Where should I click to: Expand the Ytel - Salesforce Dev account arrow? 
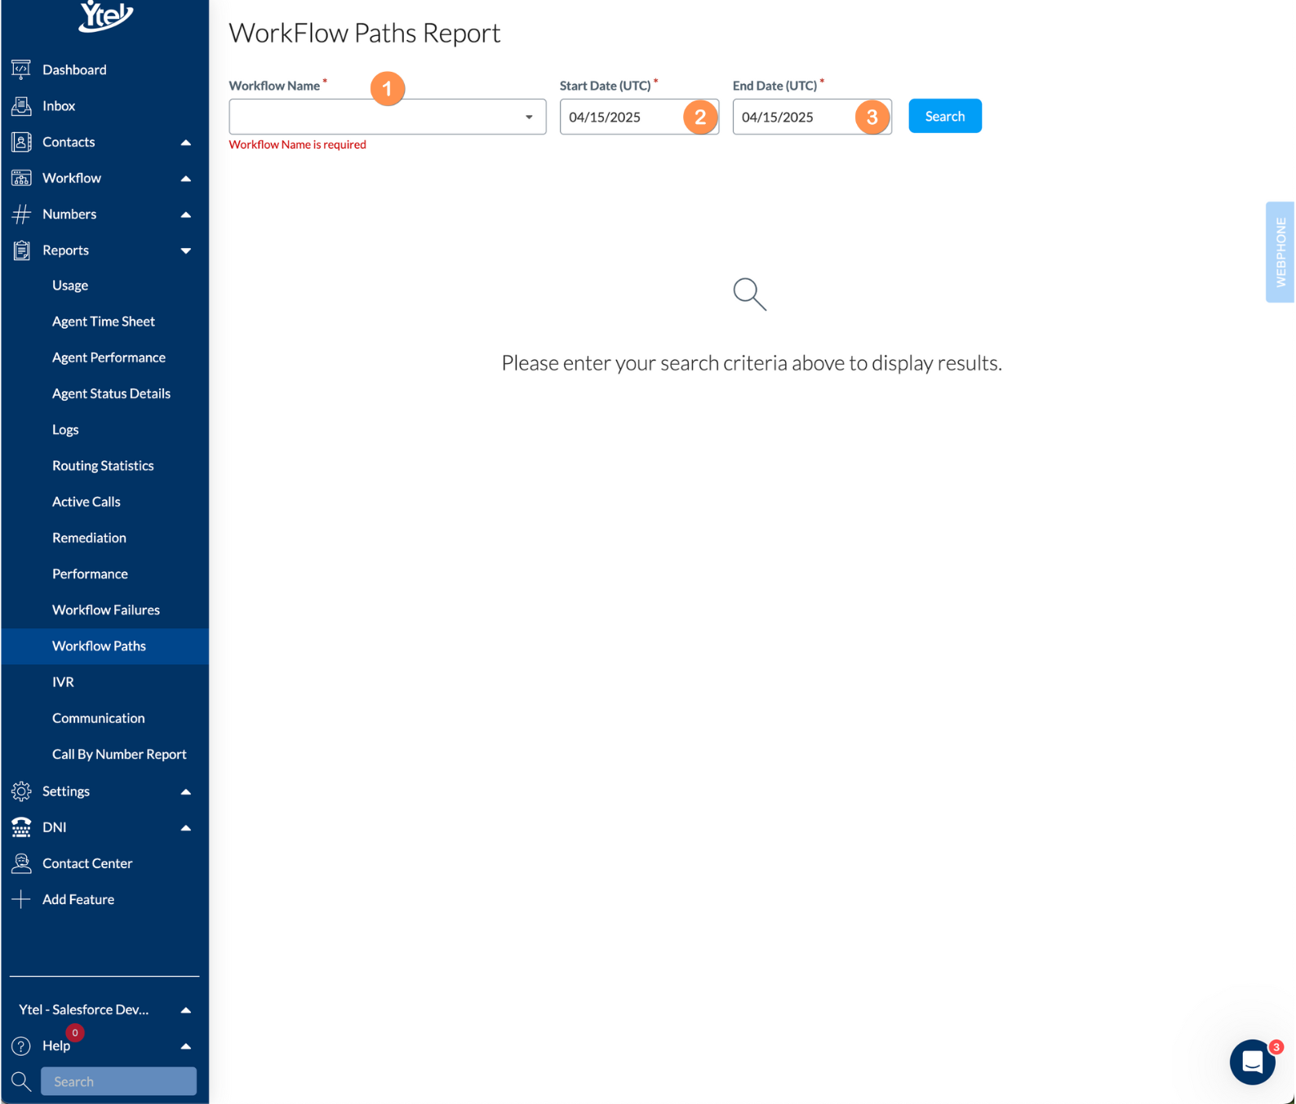tap(186, 1010)
